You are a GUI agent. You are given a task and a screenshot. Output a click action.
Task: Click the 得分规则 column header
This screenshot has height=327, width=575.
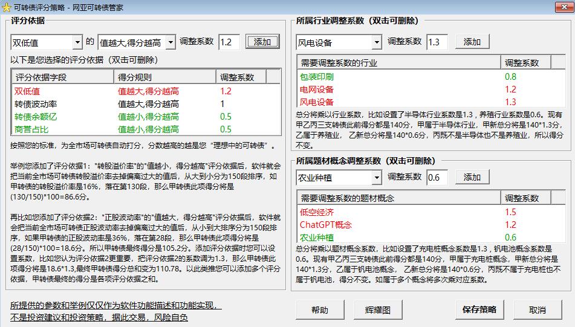pyautogui.click(x=165, y=77)
